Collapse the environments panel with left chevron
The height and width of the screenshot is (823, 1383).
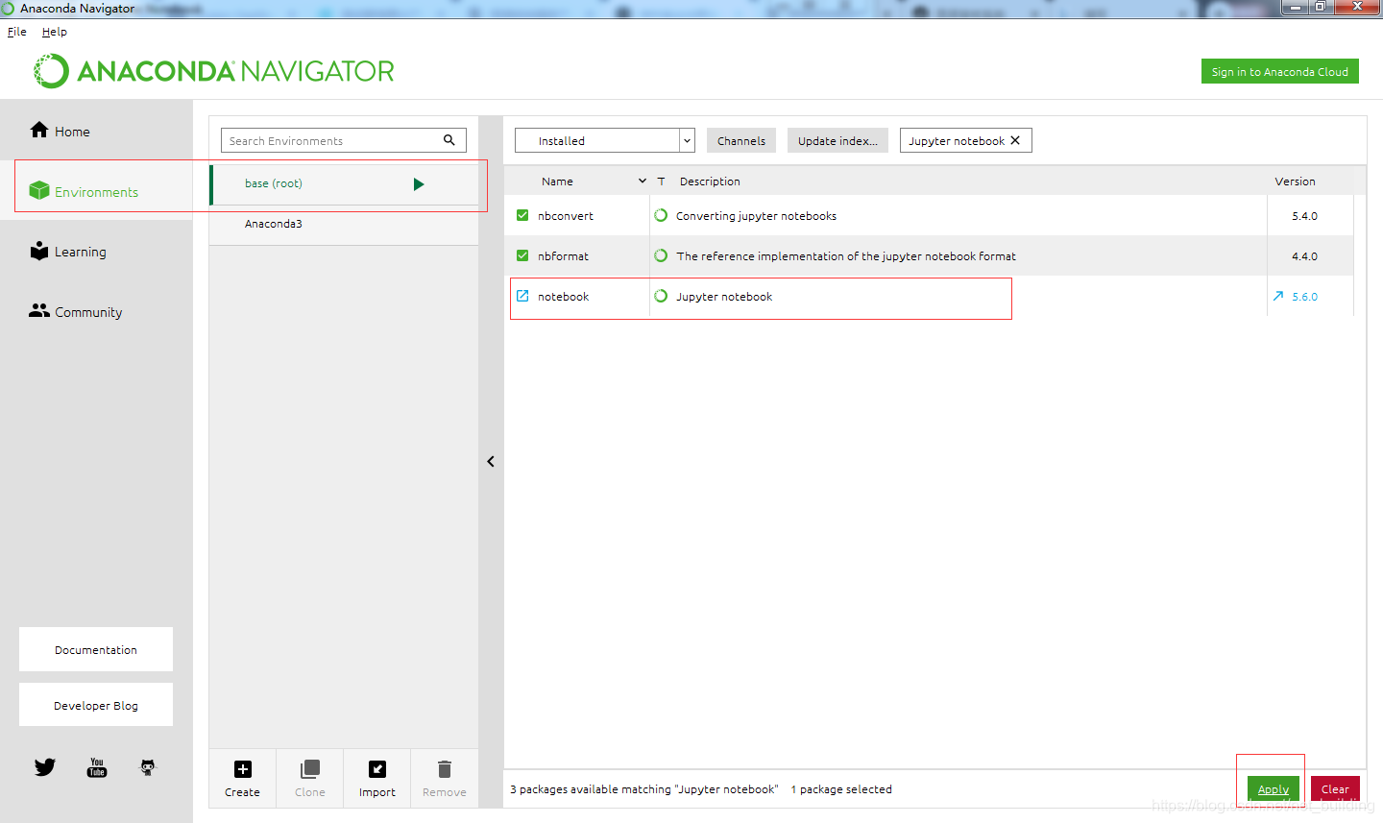pyautogui.click(x=491, y=462)
